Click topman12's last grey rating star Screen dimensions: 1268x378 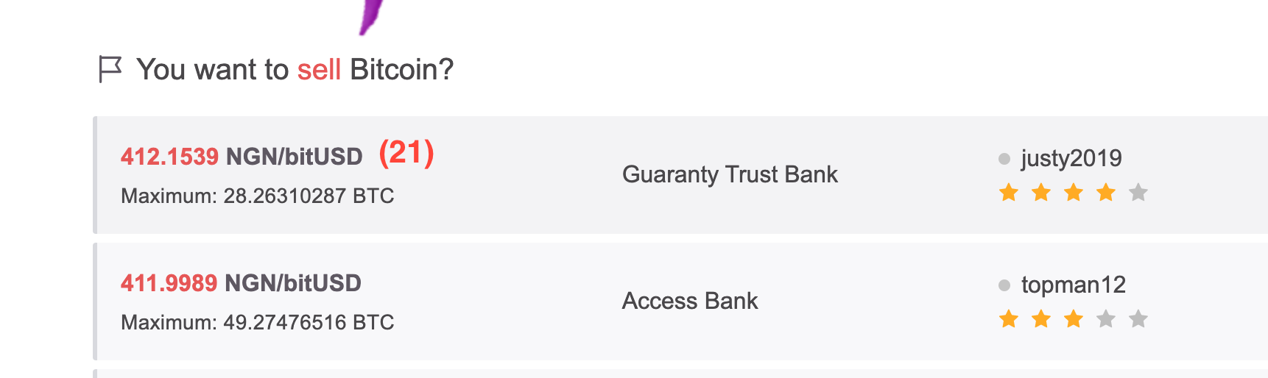tap(1138, 319)
